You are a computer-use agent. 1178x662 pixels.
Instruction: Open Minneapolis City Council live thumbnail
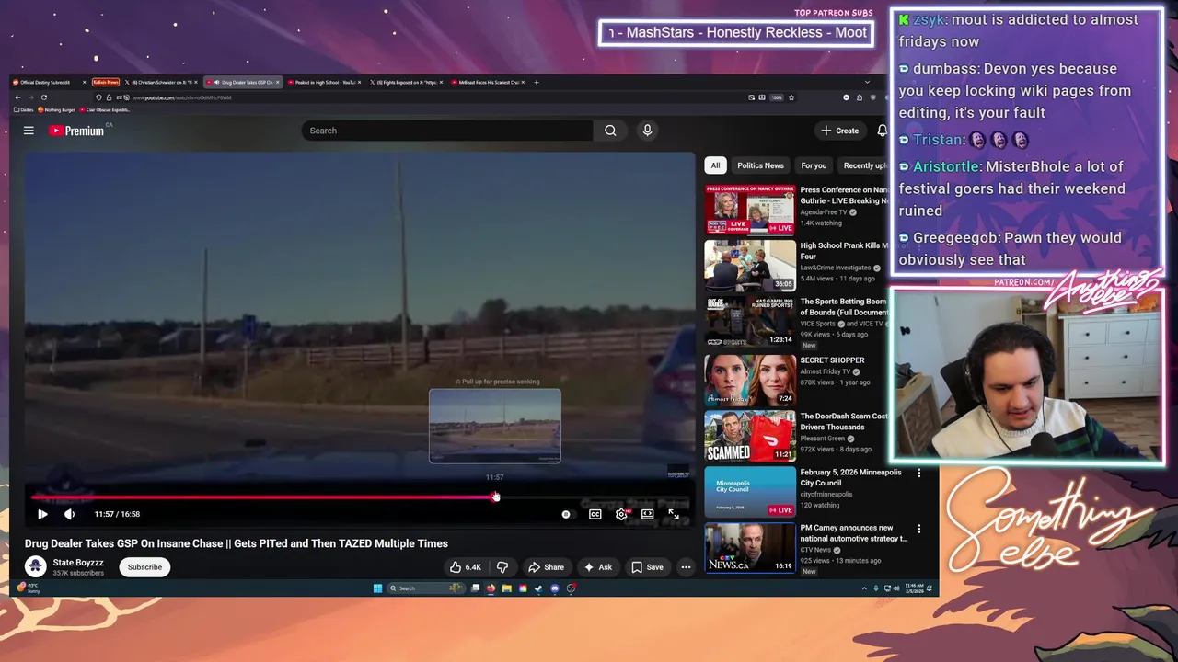750,492
